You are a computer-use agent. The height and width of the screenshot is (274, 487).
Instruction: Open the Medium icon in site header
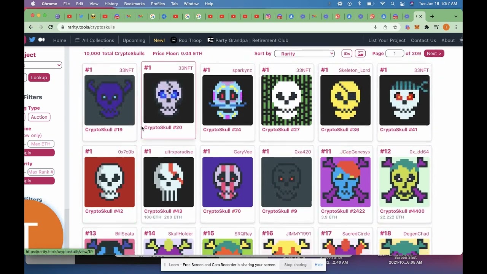click(42, 40)
